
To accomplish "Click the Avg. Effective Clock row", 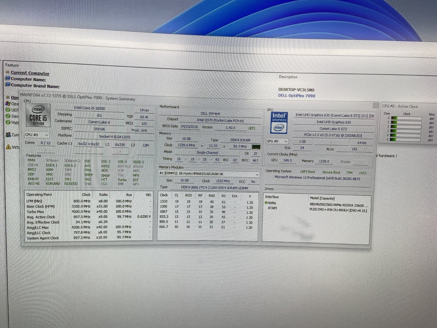I will pyautogui.click(x=88, y=222).
